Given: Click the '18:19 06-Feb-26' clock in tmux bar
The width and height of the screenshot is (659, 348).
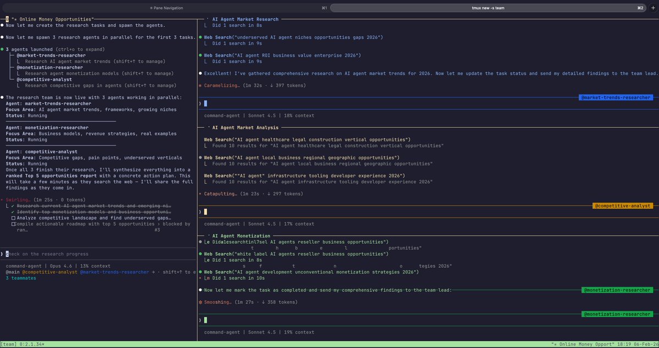Looking at the screenshot, I should click(637, 344).
